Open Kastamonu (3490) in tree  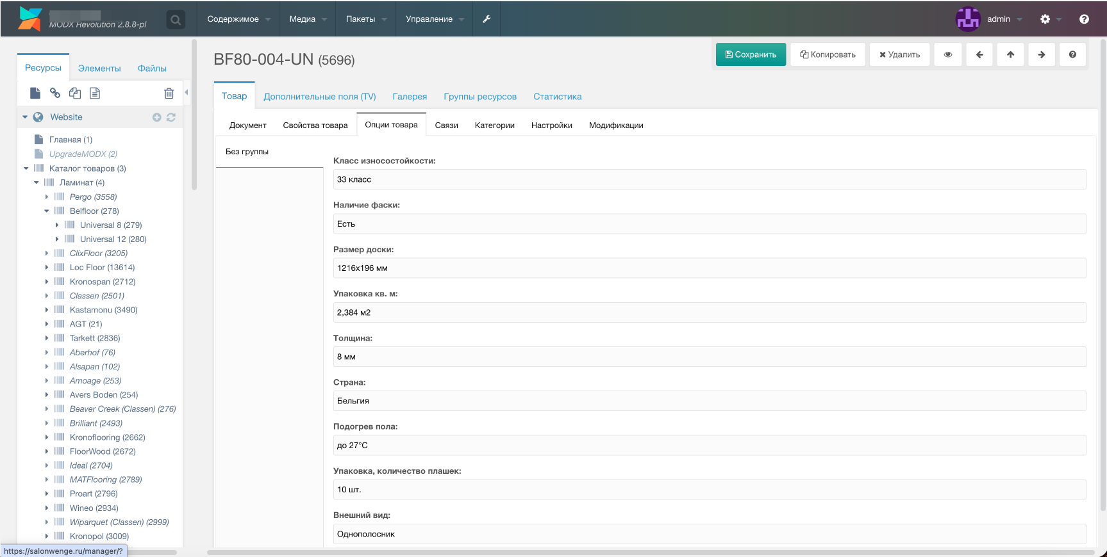click(x=104, y=310)
